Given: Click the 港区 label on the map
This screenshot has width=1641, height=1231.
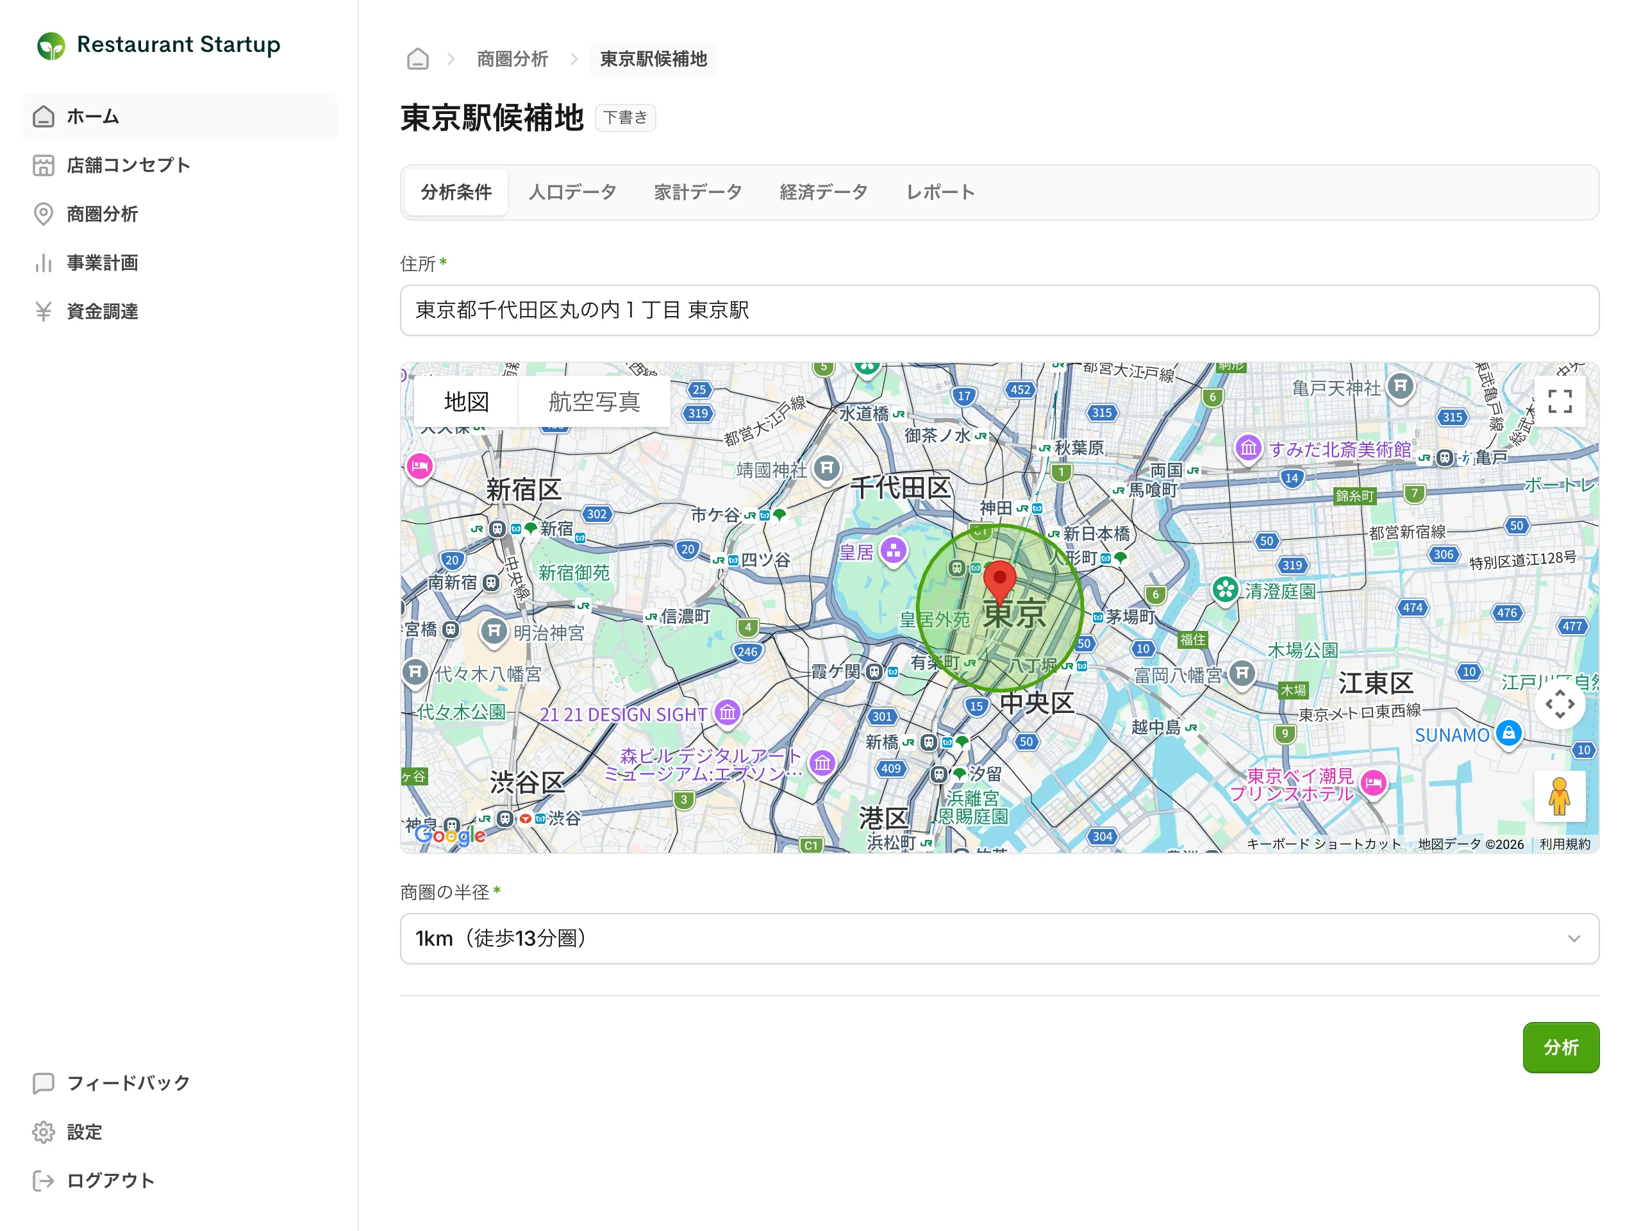Looking at the screenshot, I should tap(883, 819).
